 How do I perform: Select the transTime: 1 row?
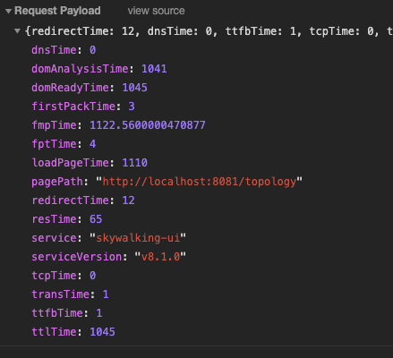70,294
